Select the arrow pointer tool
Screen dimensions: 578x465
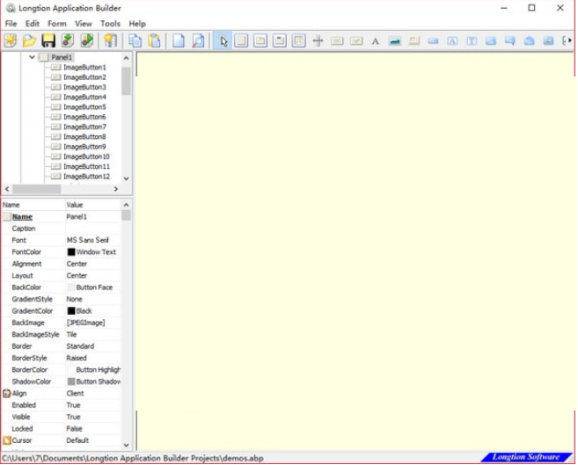(223, 40)
